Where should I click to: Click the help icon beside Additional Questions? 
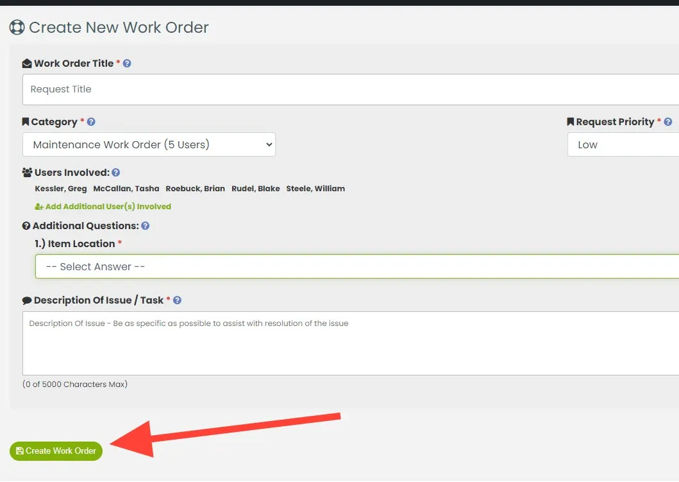145,226
